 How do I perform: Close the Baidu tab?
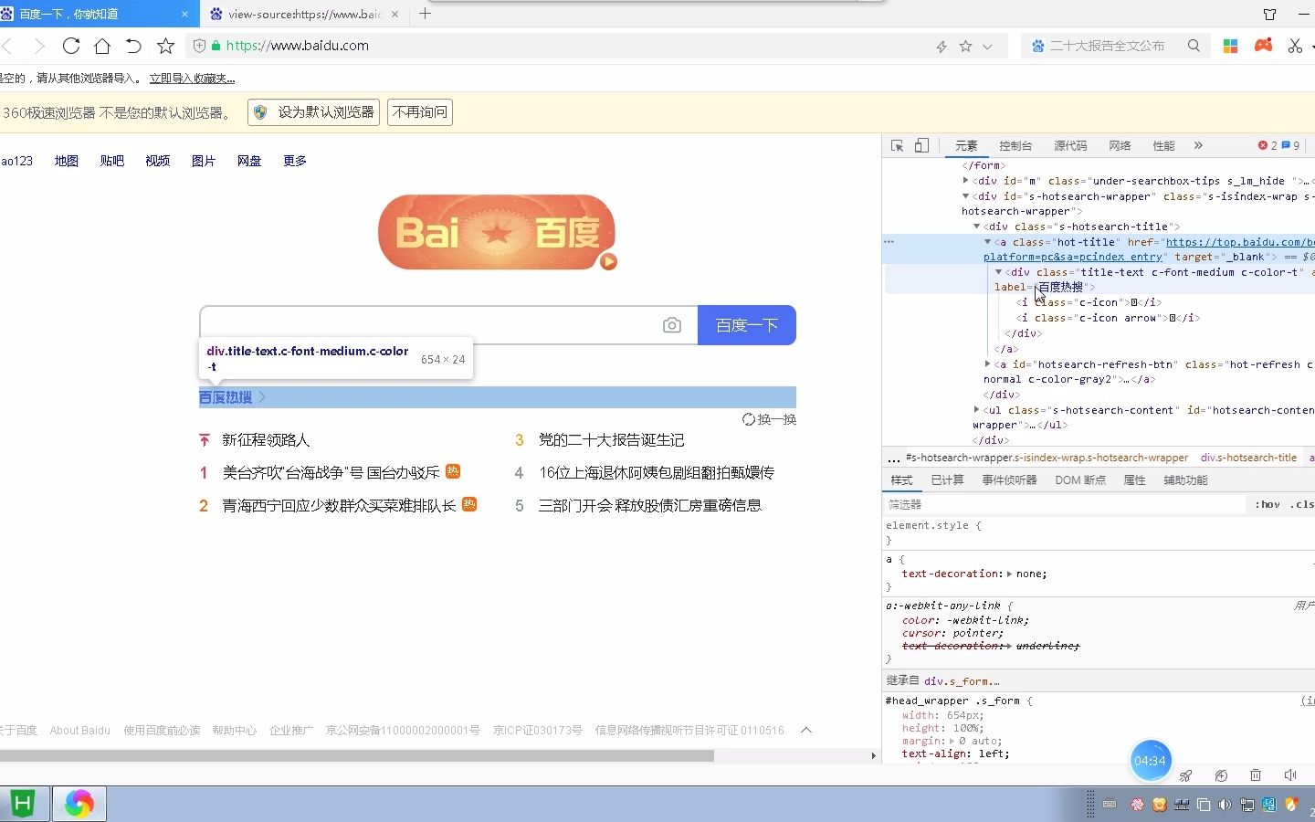pyautogui.click(x=184, y=15)
